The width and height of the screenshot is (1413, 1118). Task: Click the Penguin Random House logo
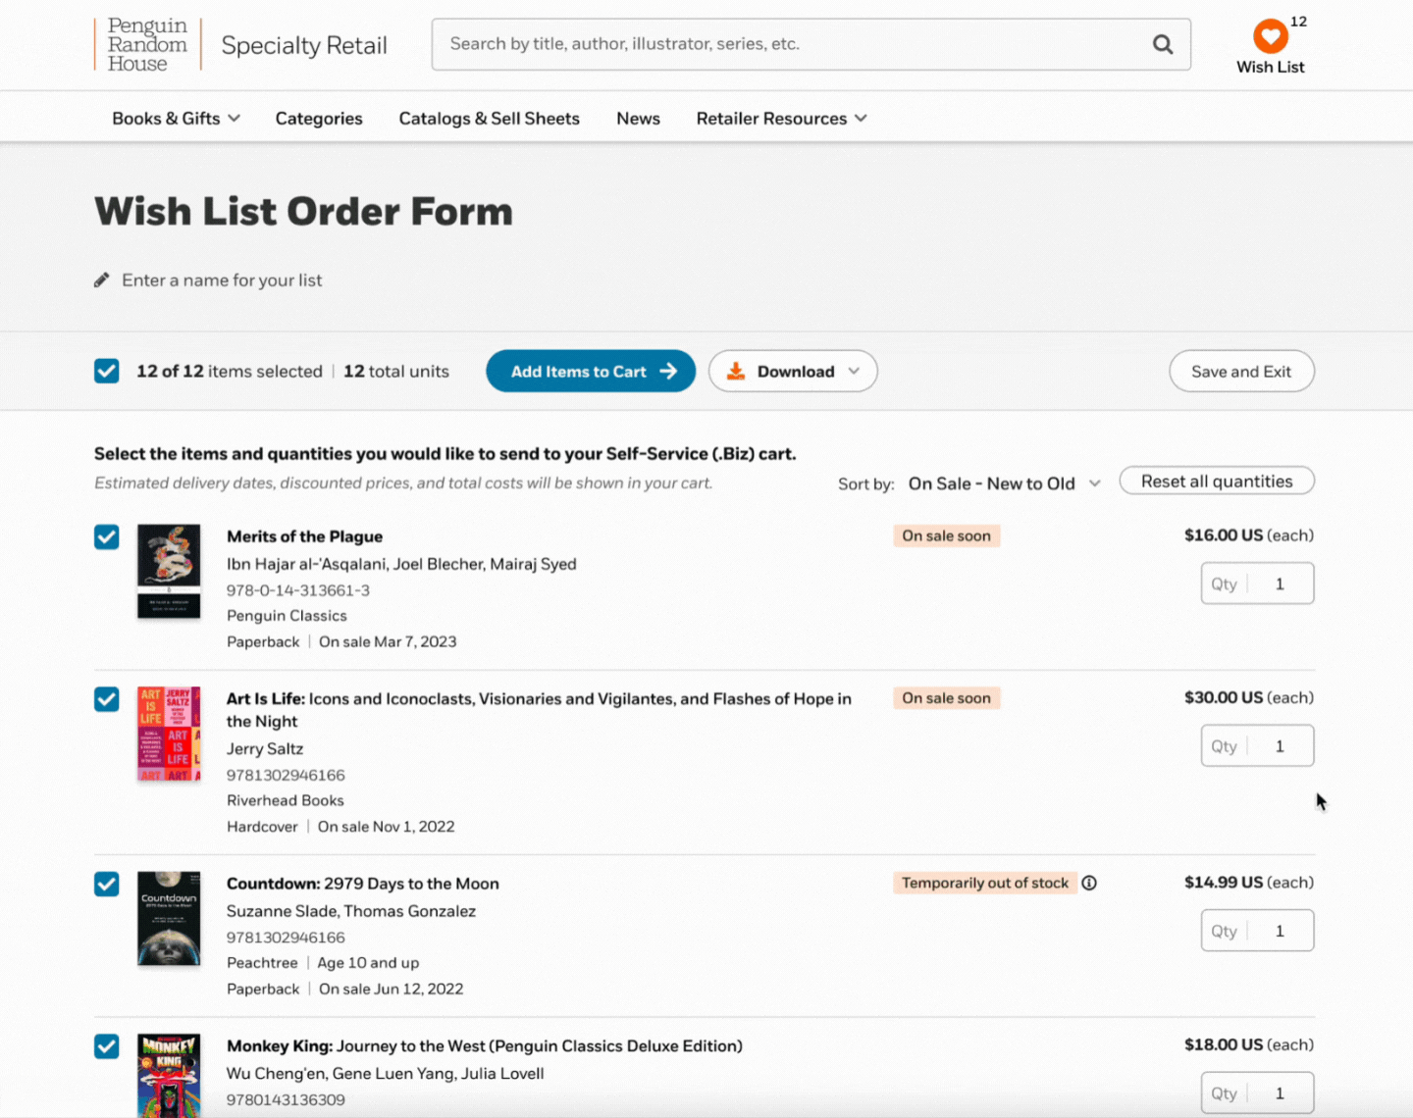[x=147, y=44]
